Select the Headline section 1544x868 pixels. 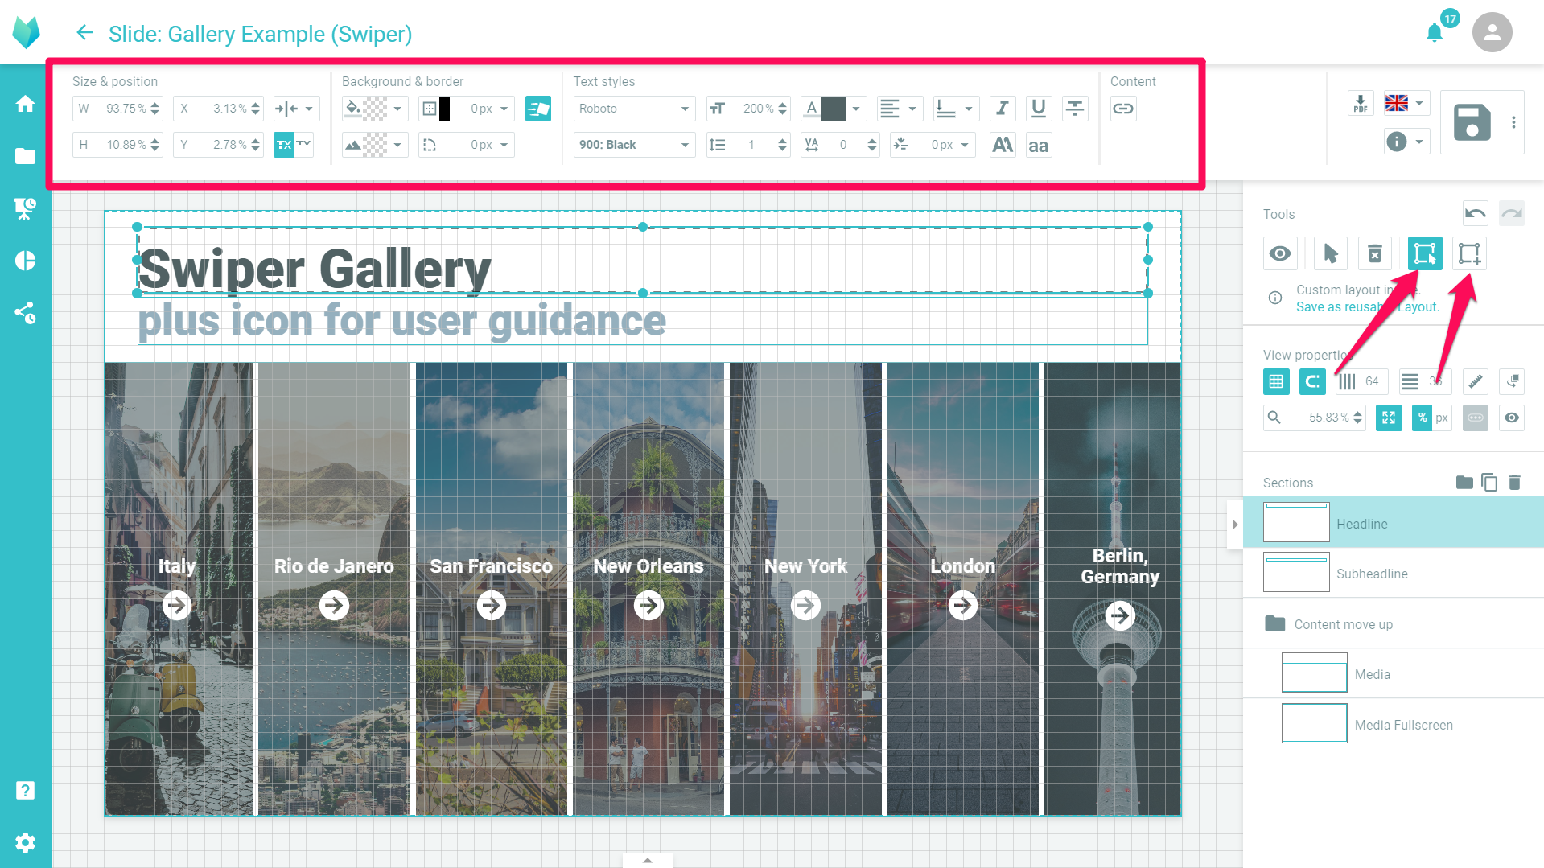1394,524
